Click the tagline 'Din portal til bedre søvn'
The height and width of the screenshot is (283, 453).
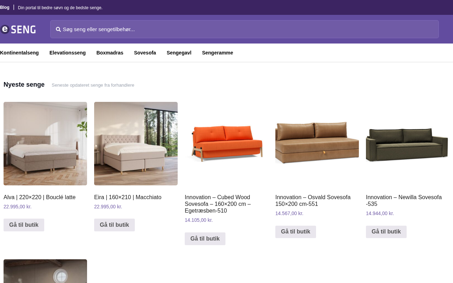pos(60,8)
